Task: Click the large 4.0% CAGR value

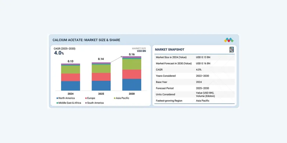Action: coord(59,53)
